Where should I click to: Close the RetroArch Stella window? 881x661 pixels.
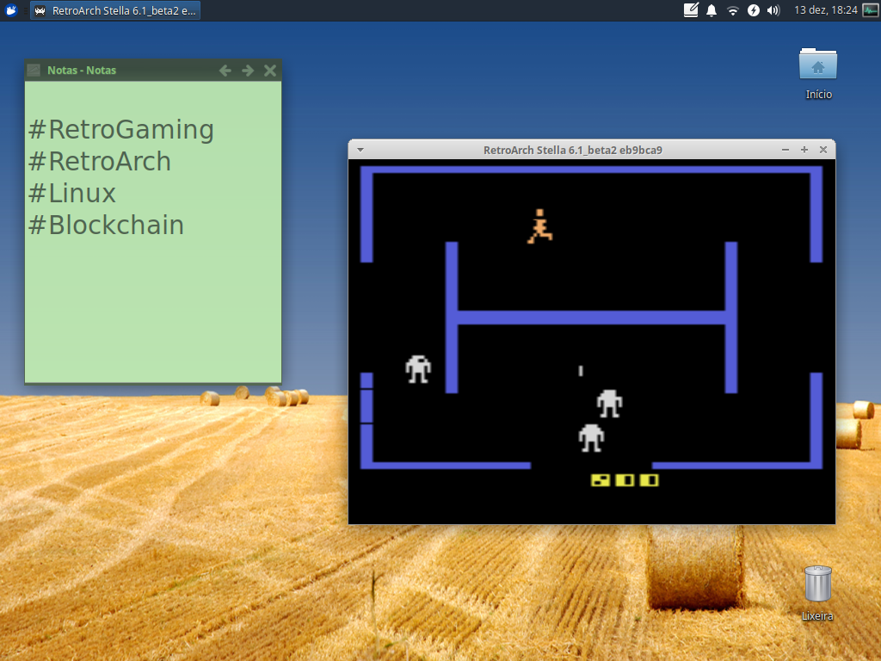(823, 150)
